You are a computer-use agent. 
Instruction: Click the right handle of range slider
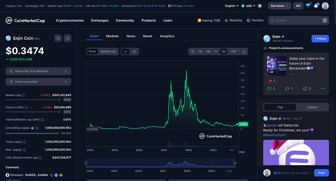[235, 163]
